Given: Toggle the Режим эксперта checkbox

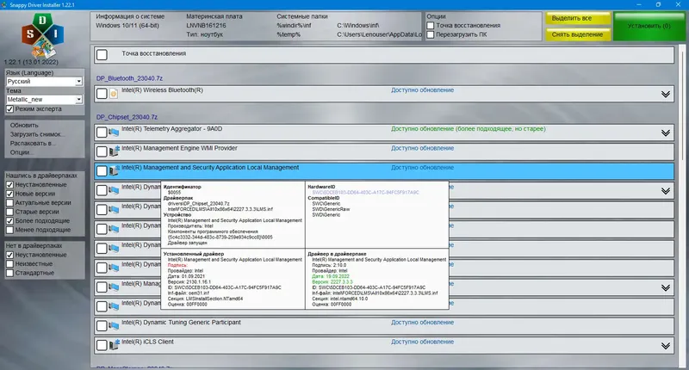Looking at the screenshot, I should [x=9, y=109].
